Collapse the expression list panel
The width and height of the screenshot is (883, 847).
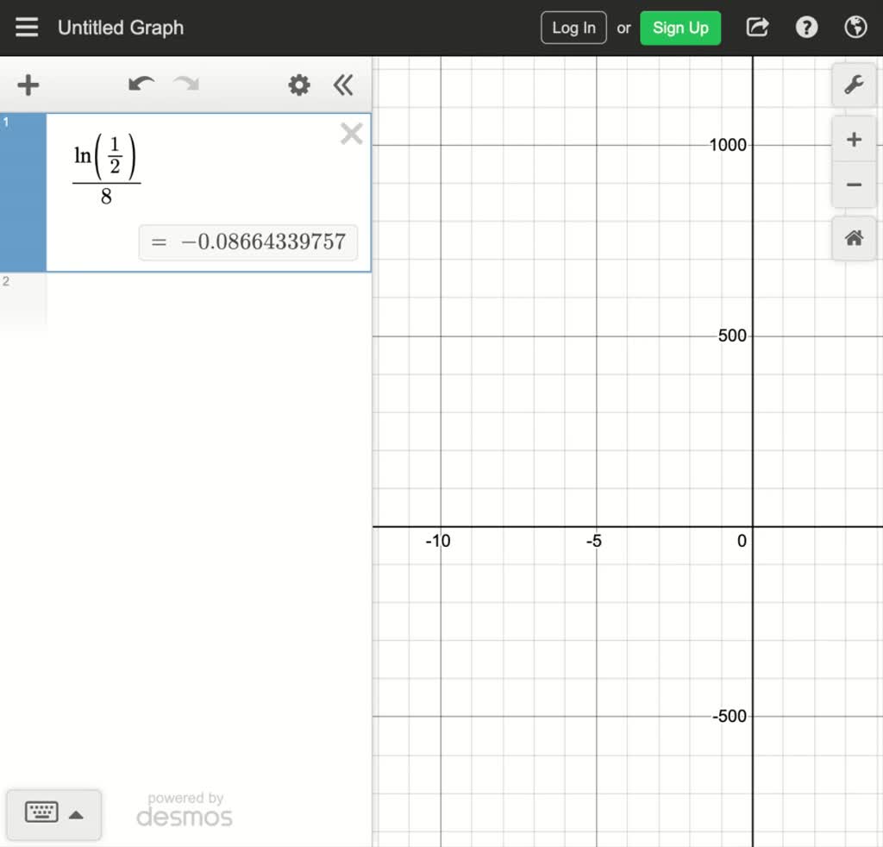coord(343,85)
